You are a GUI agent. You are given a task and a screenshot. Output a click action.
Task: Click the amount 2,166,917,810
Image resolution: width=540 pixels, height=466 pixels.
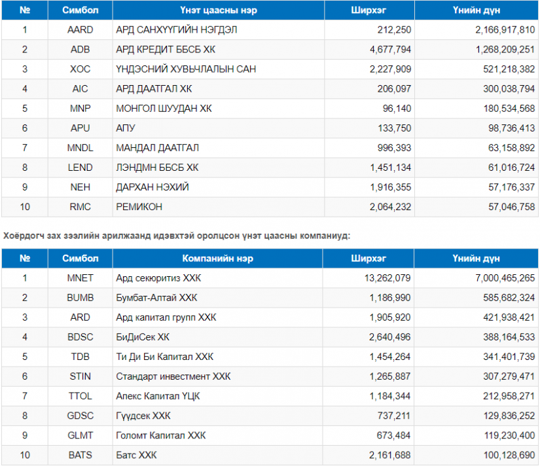[x=505, y=30]
